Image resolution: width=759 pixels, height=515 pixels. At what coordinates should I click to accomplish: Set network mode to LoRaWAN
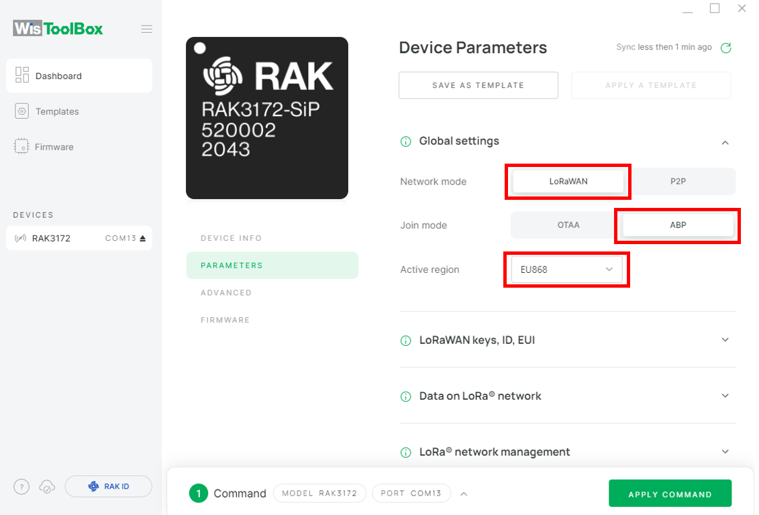point(568,181)
